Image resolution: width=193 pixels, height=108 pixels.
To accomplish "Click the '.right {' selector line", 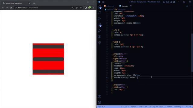I will coord(116,42).
